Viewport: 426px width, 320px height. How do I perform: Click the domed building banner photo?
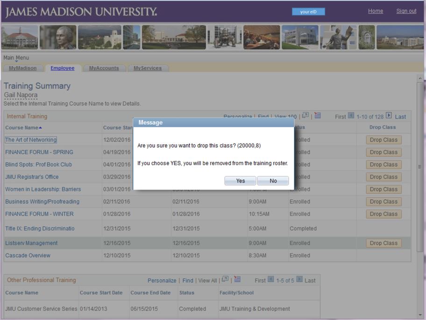pos(20,37)
